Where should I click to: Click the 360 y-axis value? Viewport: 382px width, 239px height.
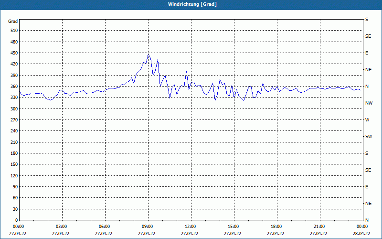pyautogui.click(x=14, y=87)
